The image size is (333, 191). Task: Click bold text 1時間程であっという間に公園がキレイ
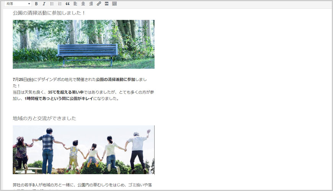pos(59,99)
